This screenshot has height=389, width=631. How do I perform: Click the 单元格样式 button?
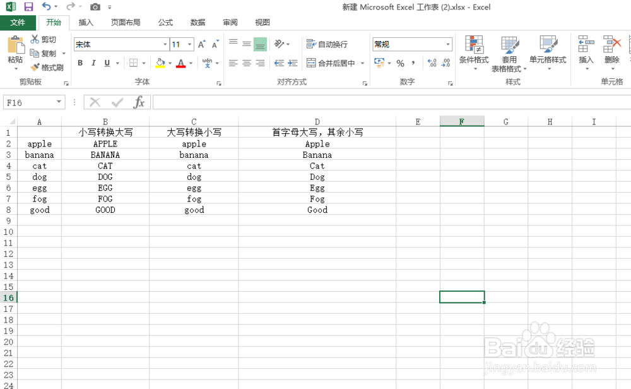[548, 53]
